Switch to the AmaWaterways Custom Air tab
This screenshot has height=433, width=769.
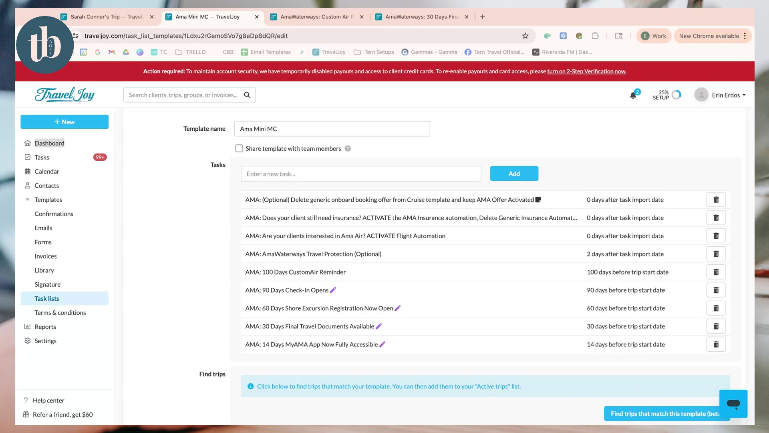[317, 17]
